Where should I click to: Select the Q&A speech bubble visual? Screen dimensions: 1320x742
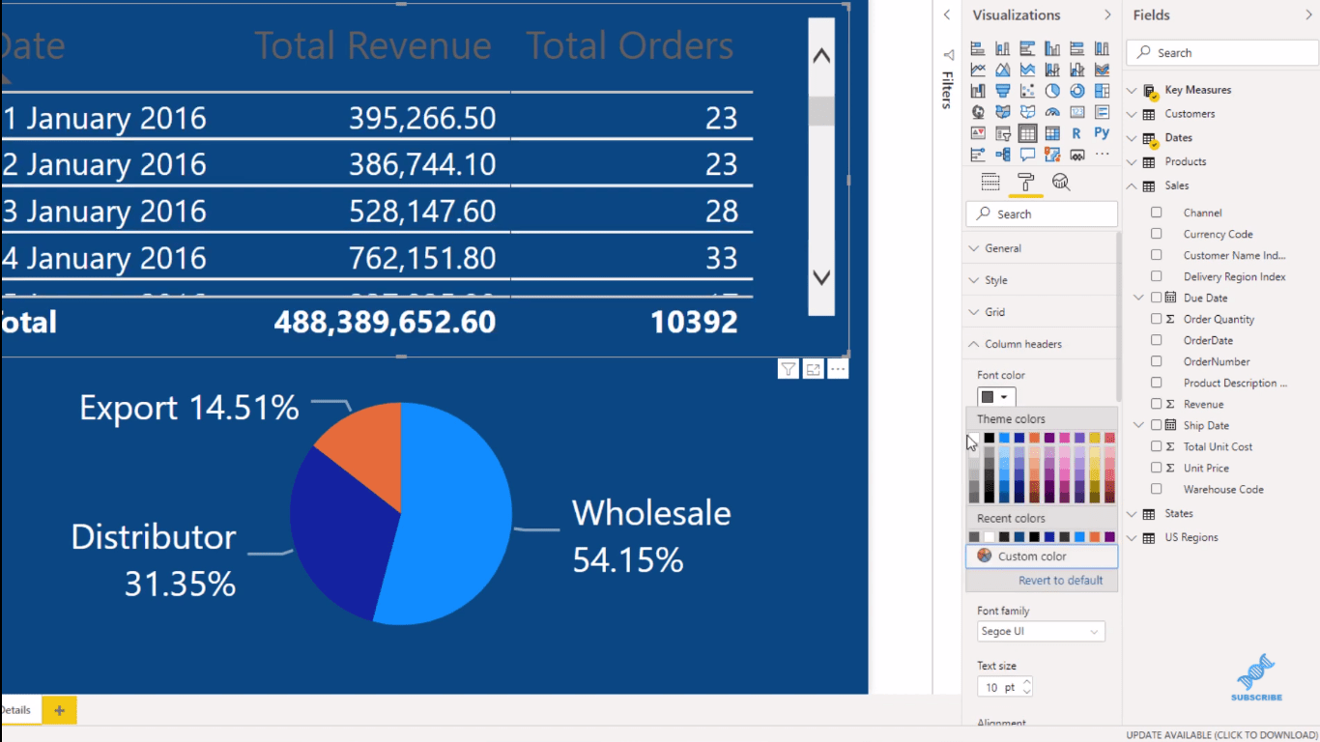1027,155
